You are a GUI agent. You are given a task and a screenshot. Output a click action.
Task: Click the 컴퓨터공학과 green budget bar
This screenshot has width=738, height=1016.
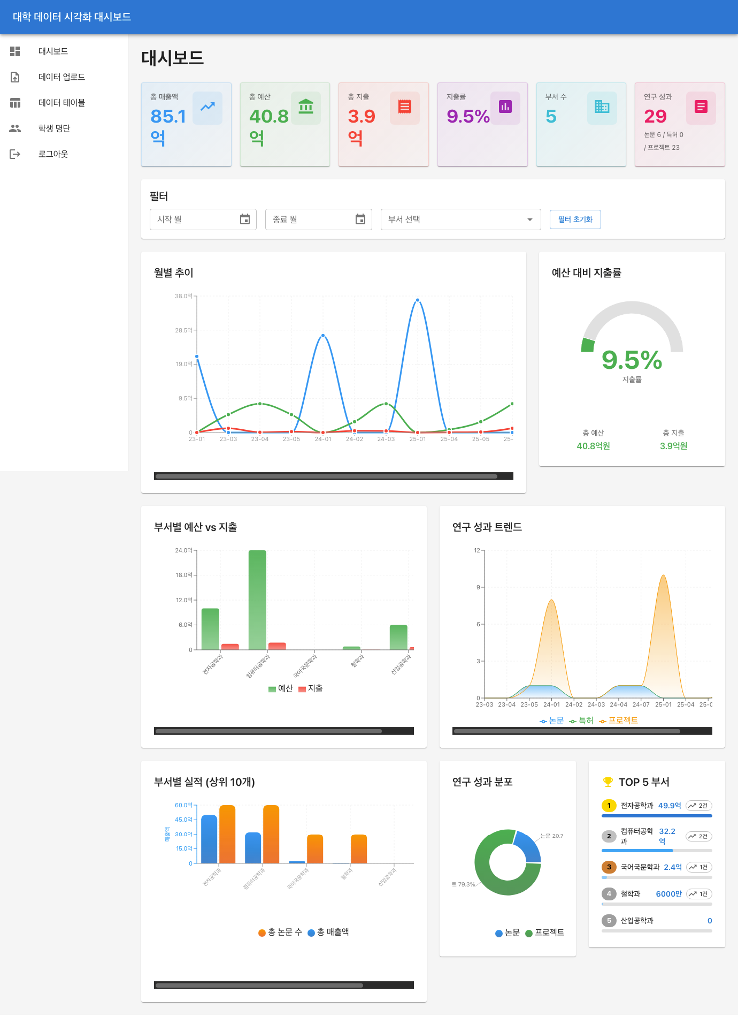tap(257, 600)
